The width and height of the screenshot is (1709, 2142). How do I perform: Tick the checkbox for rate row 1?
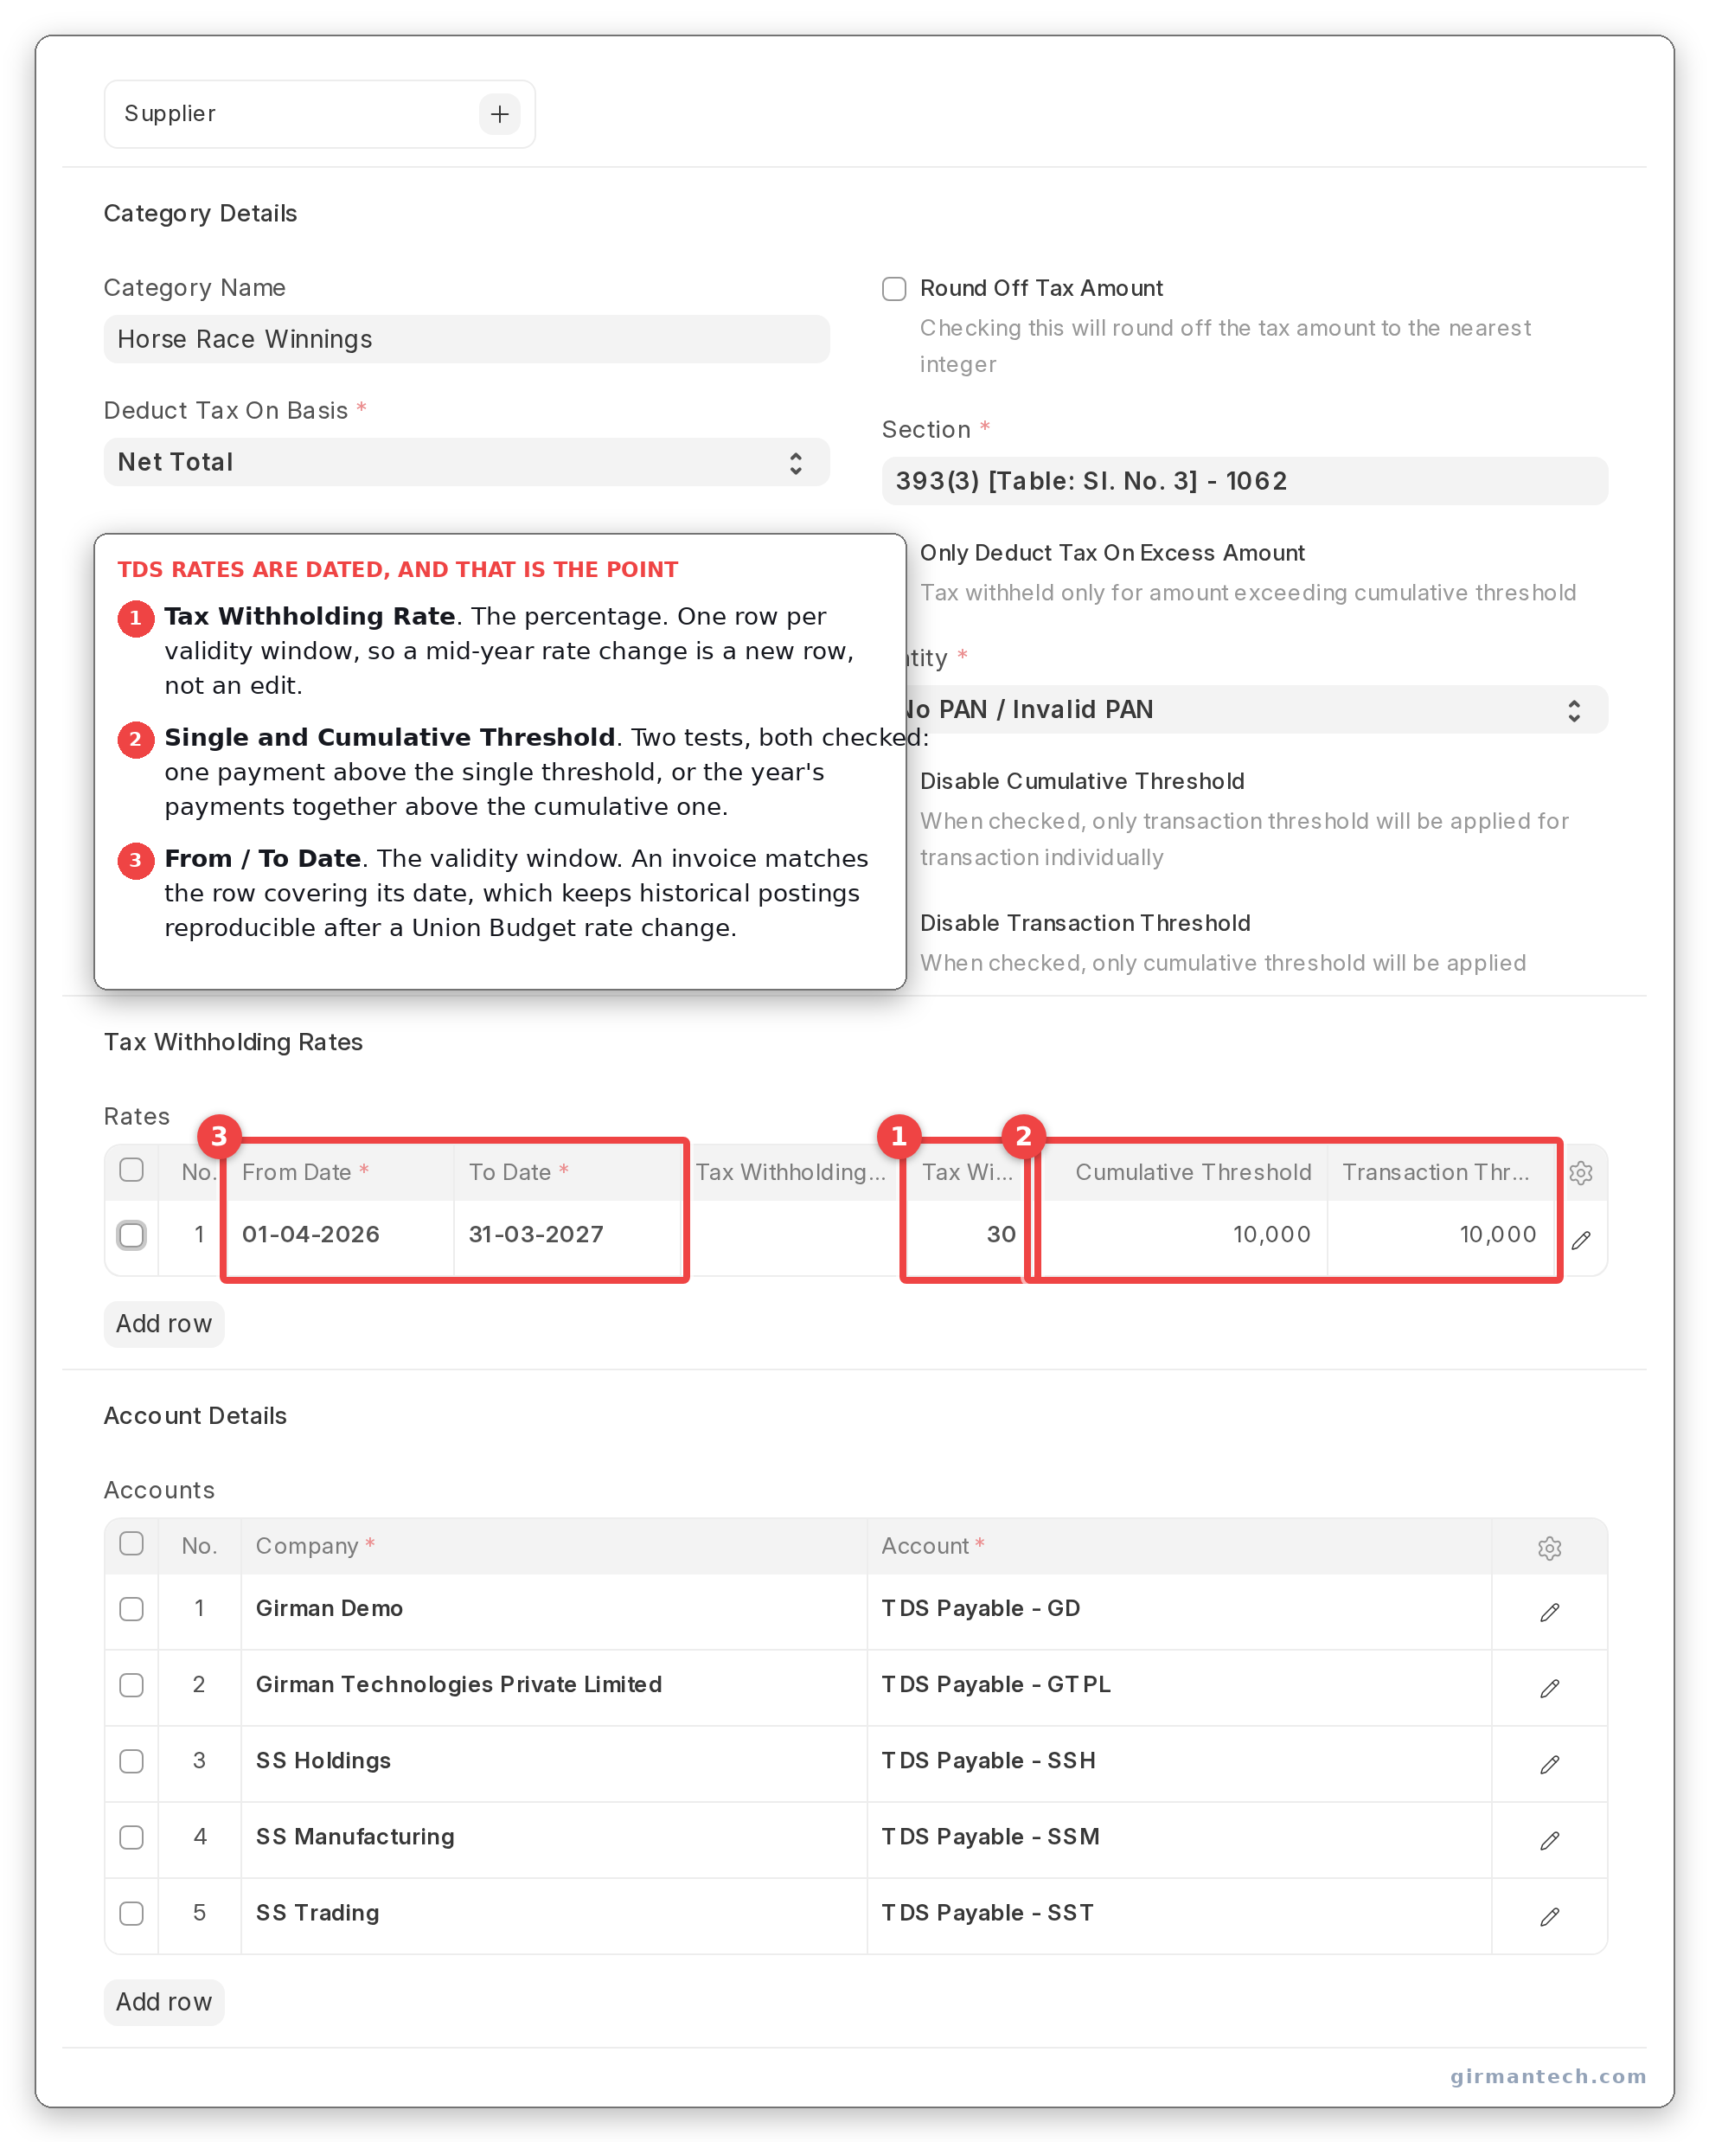pyautogui.click(x=131, y=1235)
